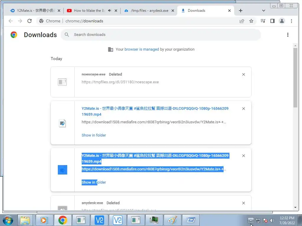Show the first mp4 in folder
The height and width of the screenshot is (226, 302).
click(94, 135)
